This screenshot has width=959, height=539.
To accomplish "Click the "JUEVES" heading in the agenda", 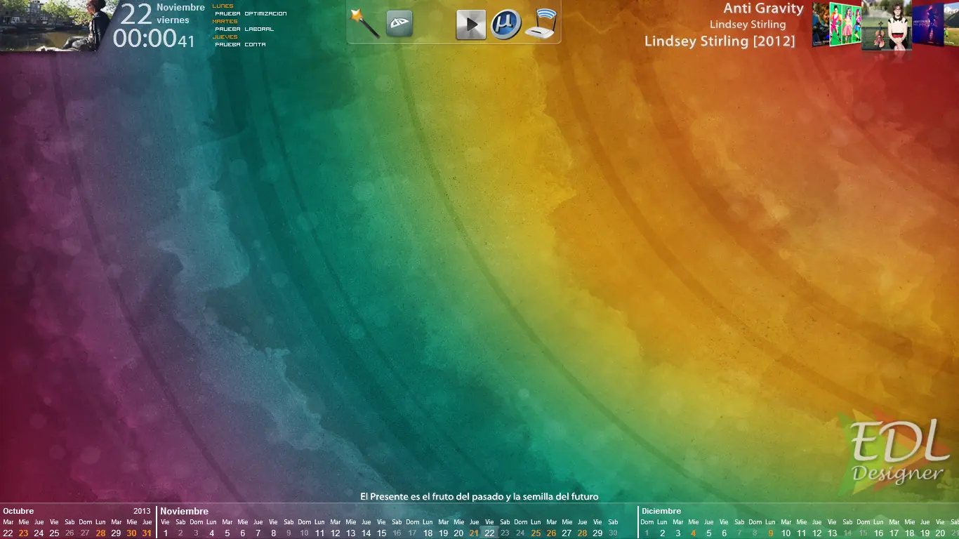I will tap(225, 37).
